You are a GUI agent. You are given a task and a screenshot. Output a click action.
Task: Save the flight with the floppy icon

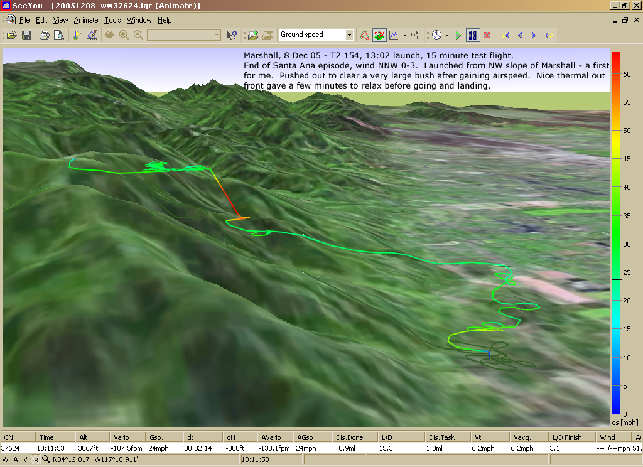(x=26, y=35)
